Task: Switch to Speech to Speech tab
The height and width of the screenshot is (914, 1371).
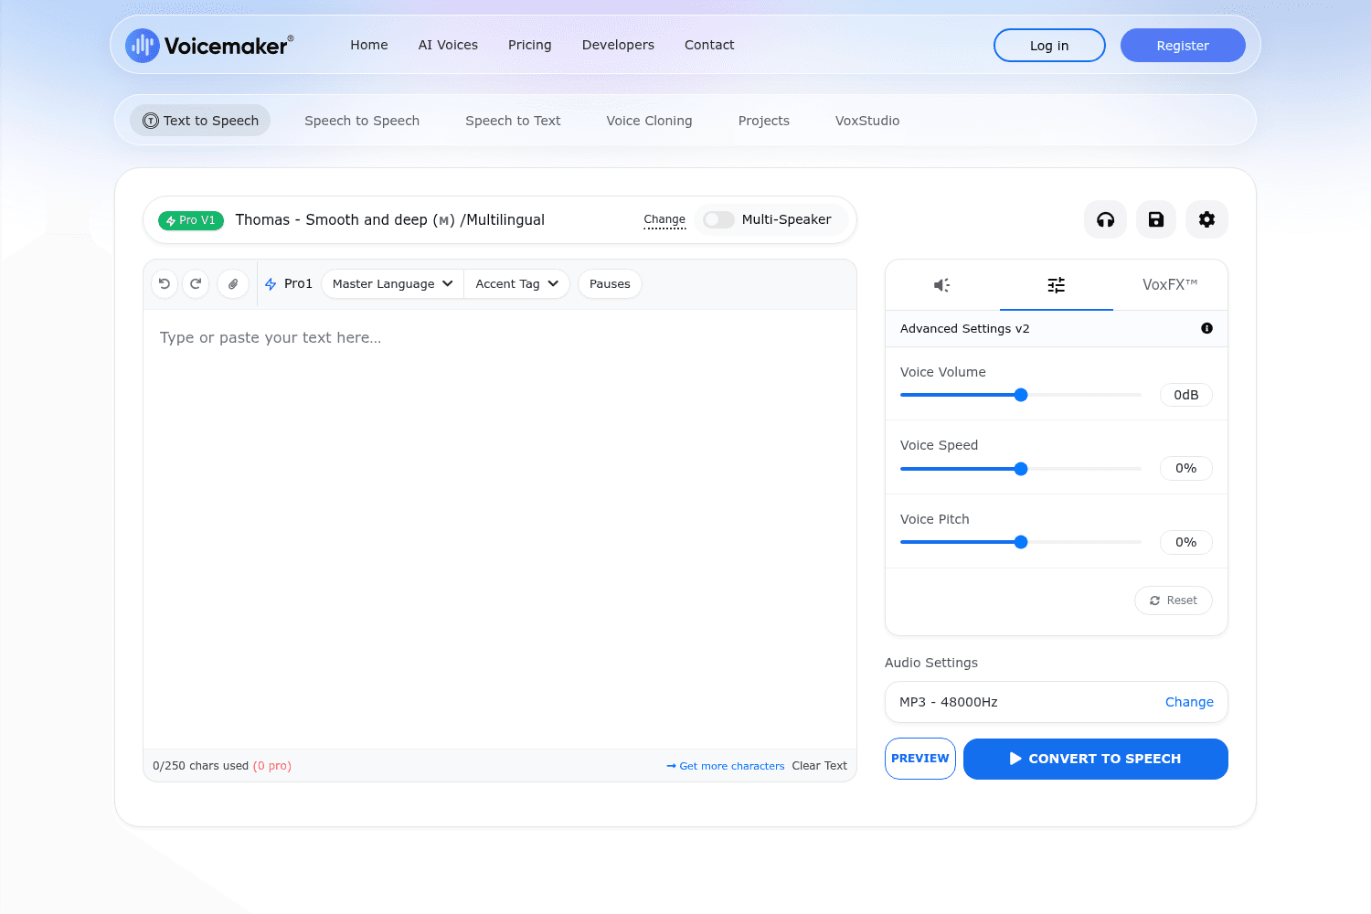Action: (x=362, y=121)
